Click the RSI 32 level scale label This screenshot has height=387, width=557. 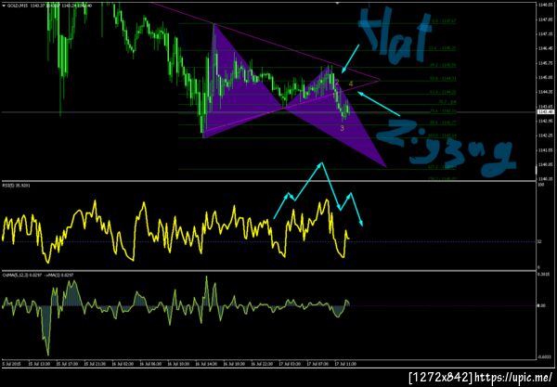pyautogui.click(x=539, y=242)
